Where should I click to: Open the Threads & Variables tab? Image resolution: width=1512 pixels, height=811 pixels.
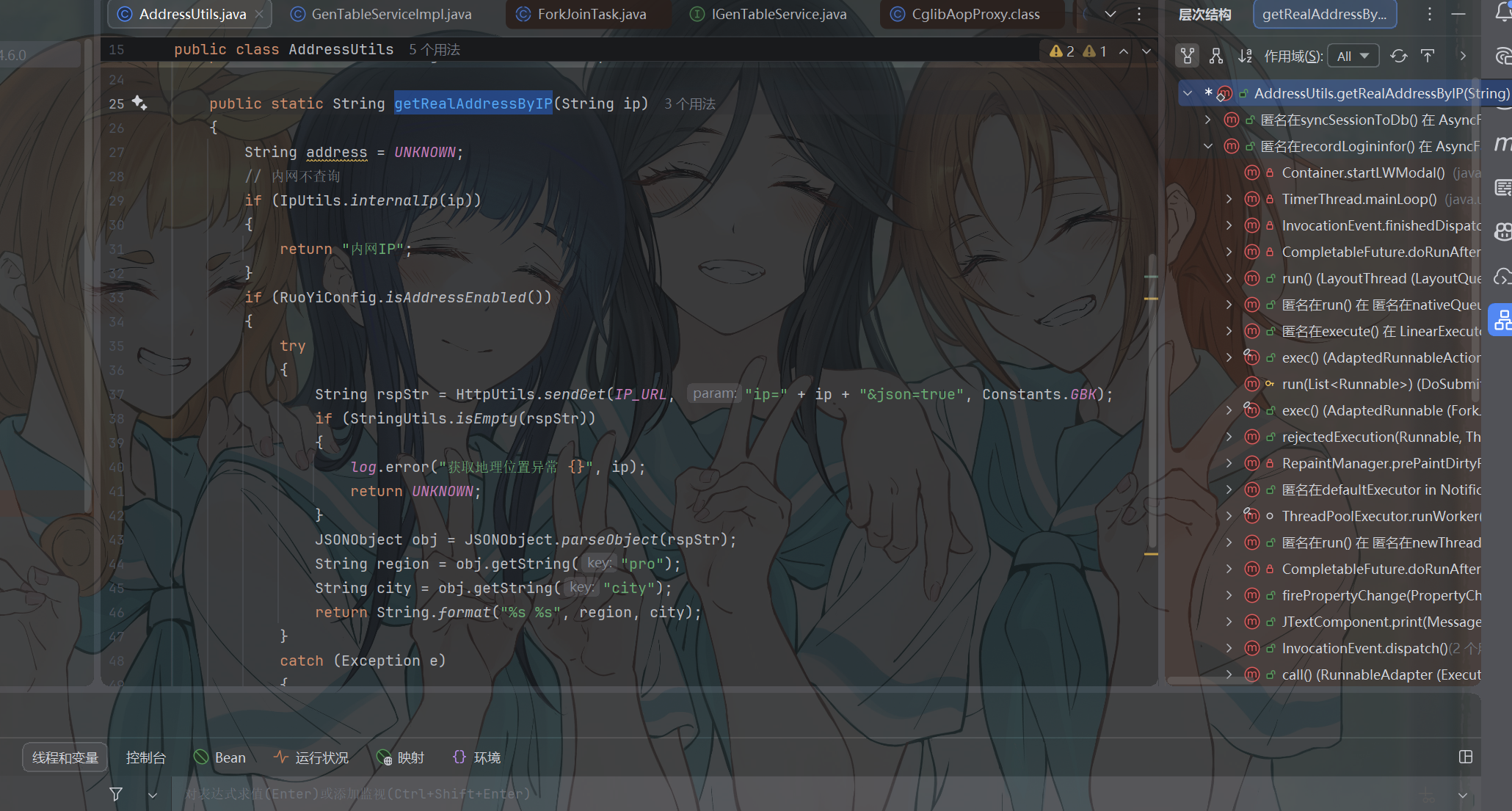point(65,757)
